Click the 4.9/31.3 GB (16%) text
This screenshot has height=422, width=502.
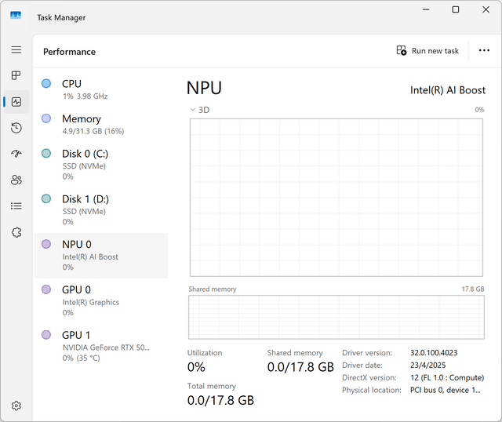point(93,131)
